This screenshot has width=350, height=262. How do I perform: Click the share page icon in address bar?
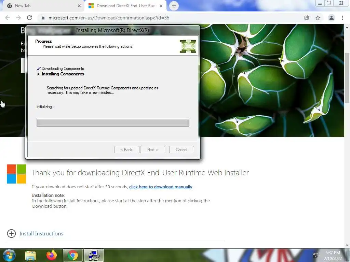coord(307,18)
